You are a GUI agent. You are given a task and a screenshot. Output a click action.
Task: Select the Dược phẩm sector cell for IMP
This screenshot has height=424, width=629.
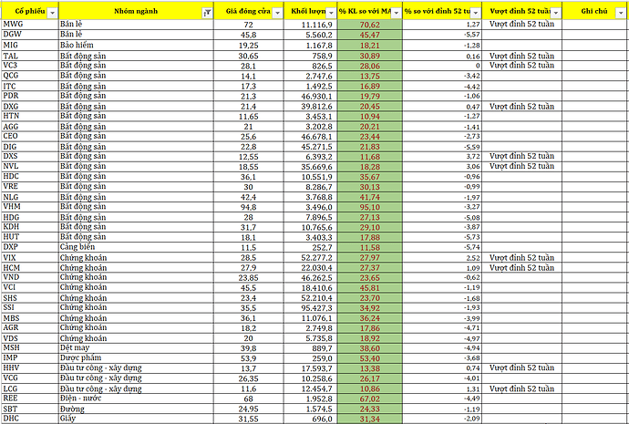[136, 357]
